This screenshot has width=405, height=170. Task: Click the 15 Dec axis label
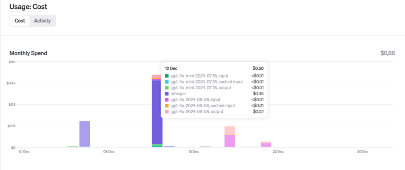[x=193, y=152]
